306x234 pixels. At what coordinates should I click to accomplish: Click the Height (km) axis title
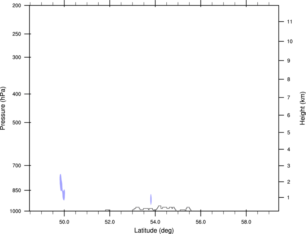[x=302, y=108]
